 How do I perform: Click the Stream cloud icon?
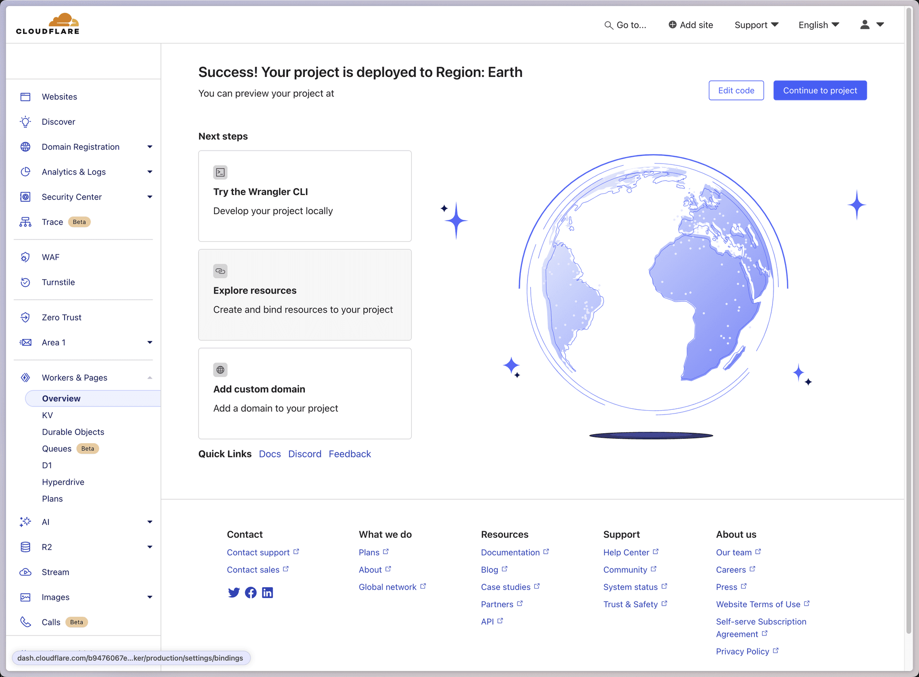(25, 572)
